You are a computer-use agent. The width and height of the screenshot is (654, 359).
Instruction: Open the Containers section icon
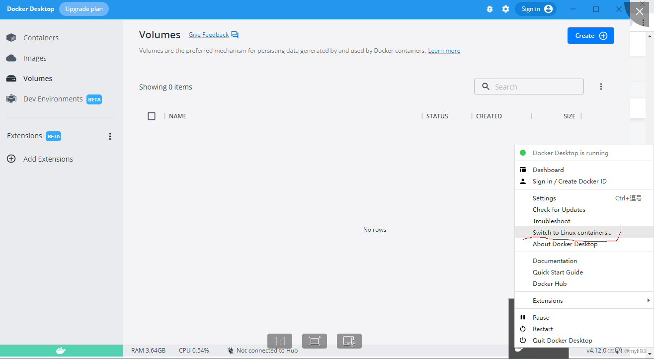[x=11, y=38]
